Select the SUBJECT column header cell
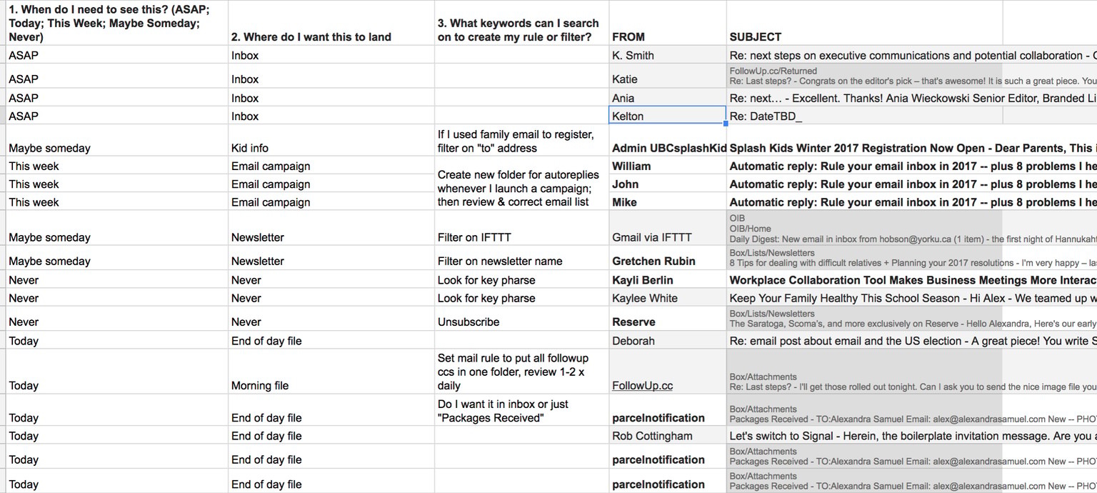 (864, 23)
